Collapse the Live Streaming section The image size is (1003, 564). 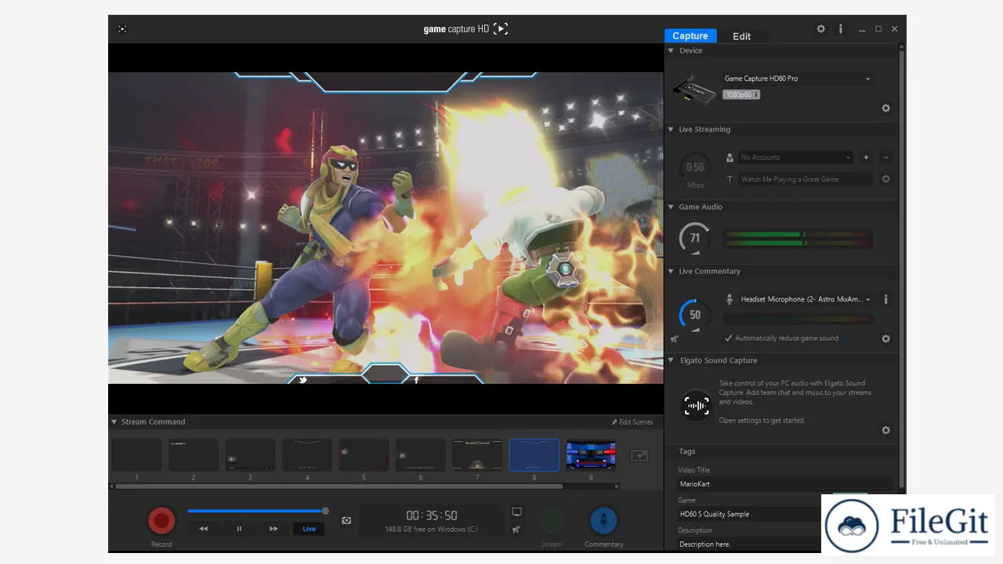click(x=671, y=130)
